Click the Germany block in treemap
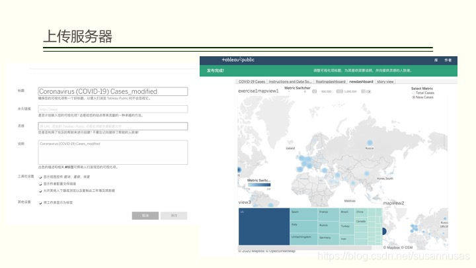 pos(329,240)
